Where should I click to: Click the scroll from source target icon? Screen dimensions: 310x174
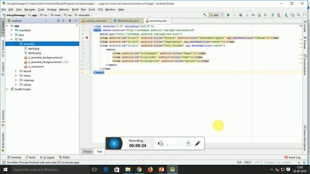(58, 21)
